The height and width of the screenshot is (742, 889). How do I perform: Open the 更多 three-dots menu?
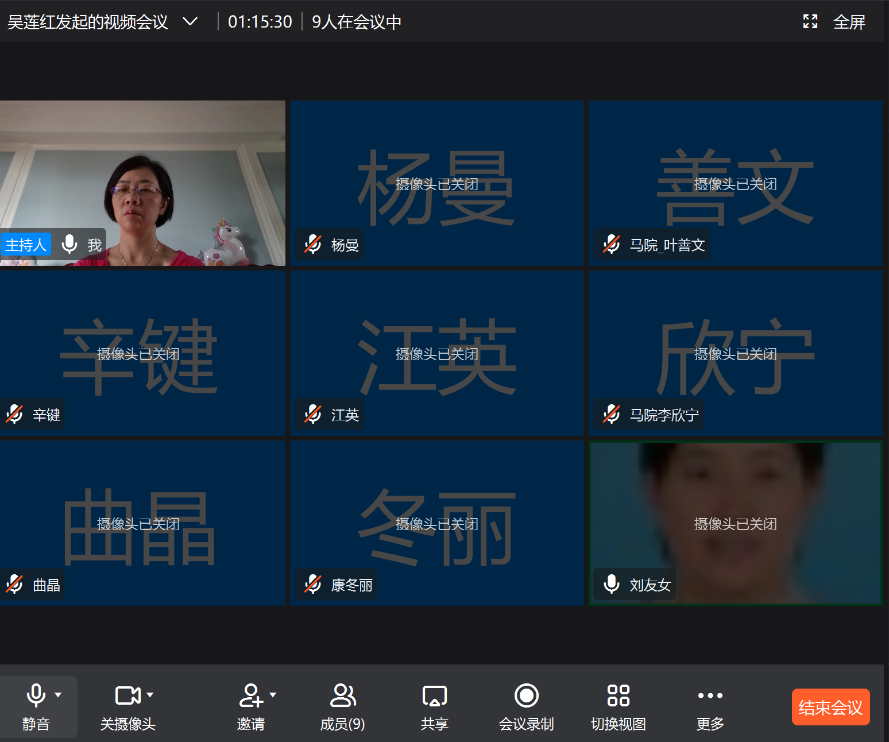(710, 695)
